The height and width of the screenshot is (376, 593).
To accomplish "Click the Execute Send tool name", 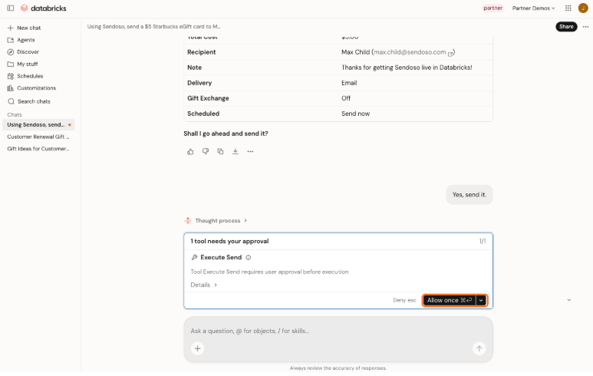I will point(221,258).
